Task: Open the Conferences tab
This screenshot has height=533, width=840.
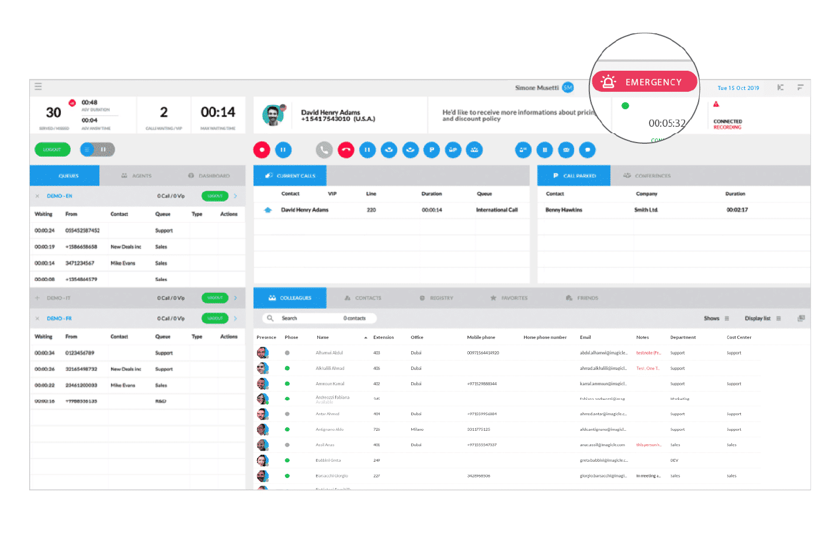Action: (647, 176)
